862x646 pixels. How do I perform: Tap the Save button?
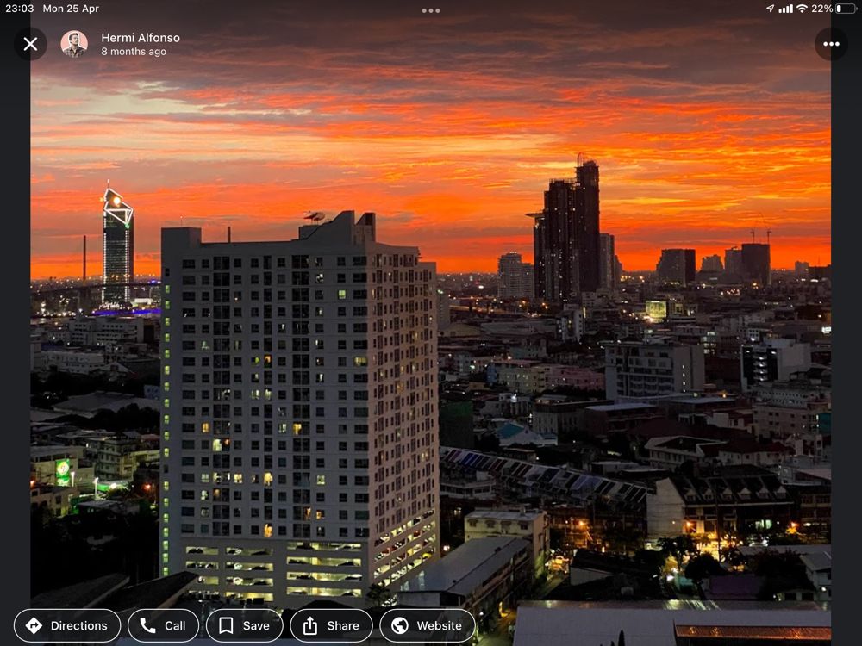point(245,625)
